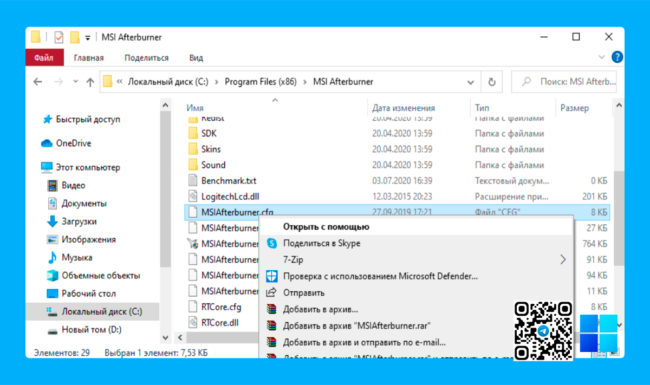The height and width of the screenshot is (385, 650).
Task: Open Рабочий стол in the sidebar
Action: coord(89,293)
